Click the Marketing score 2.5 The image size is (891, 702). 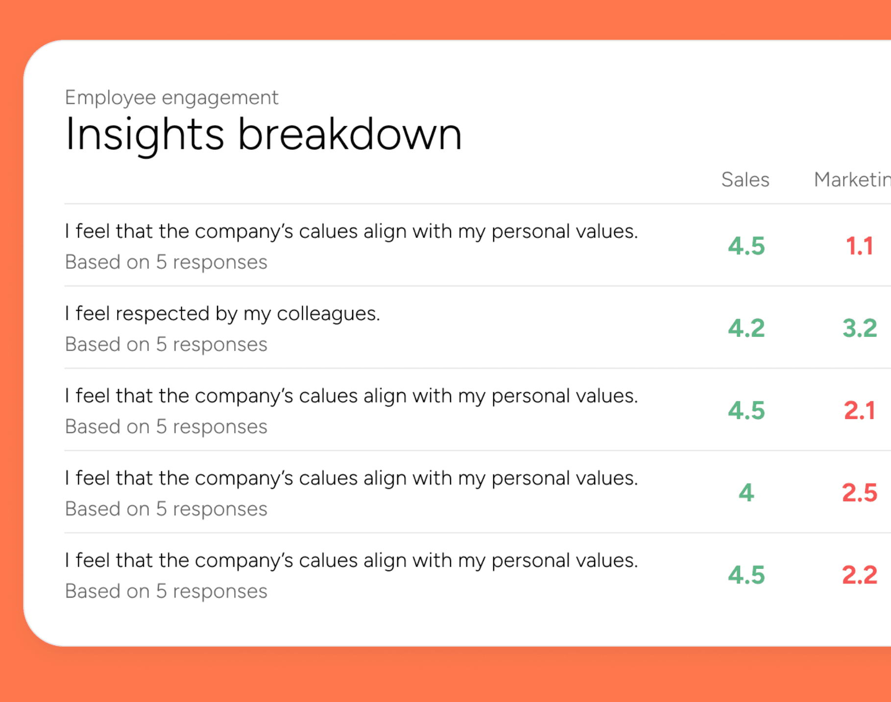point(860,492)
